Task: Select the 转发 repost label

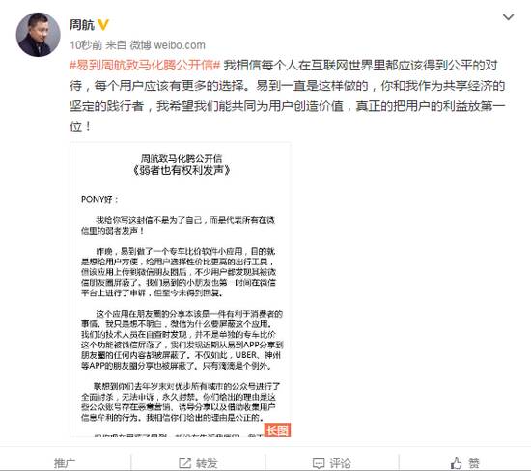Action: pyautogui.click(x=207, y=463)
